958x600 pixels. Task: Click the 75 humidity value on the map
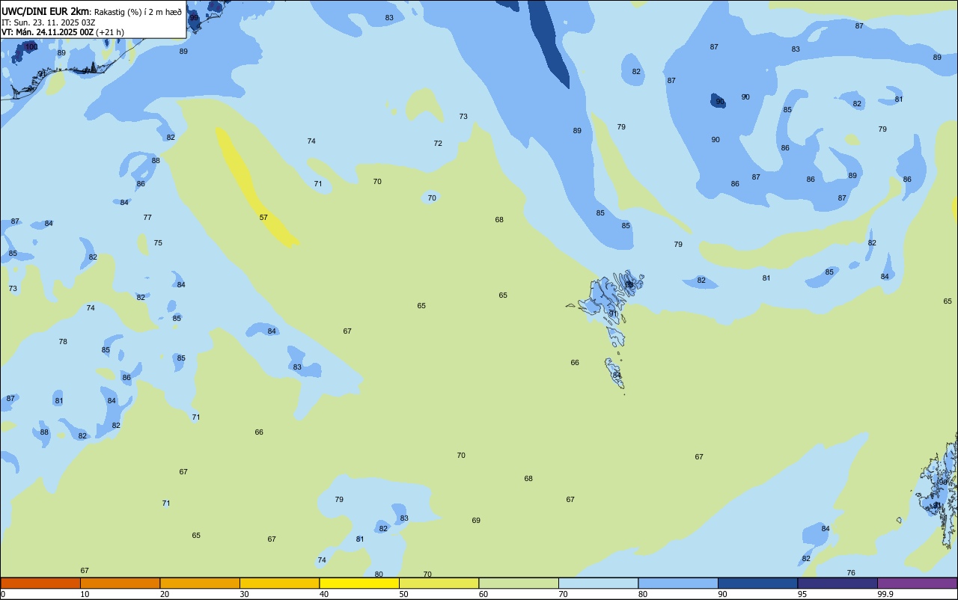(x=158, y=242)
